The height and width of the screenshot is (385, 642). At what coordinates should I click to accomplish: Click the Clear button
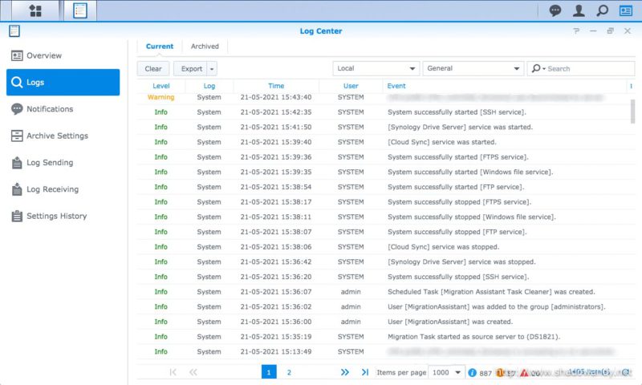click(153, 69)
